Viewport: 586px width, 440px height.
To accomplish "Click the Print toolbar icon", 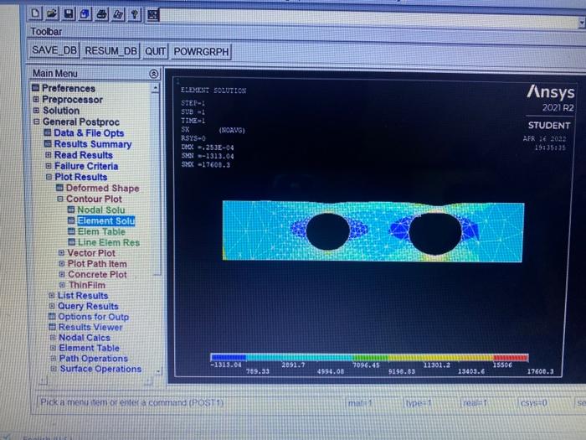I will tap(101, 14).
